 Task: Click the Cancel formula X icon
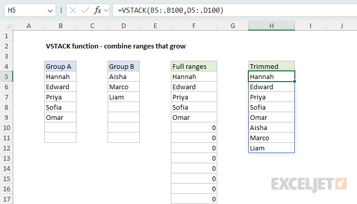click(x=73, y=10)
